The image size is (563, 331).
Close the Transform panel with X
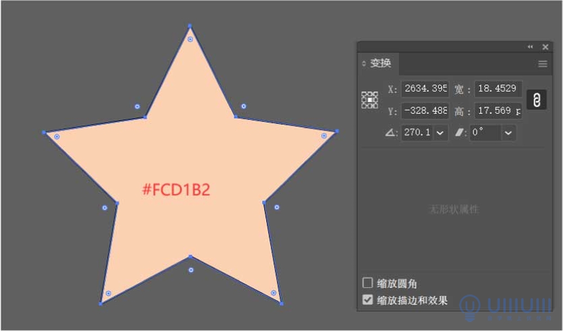tap(546, 47)
